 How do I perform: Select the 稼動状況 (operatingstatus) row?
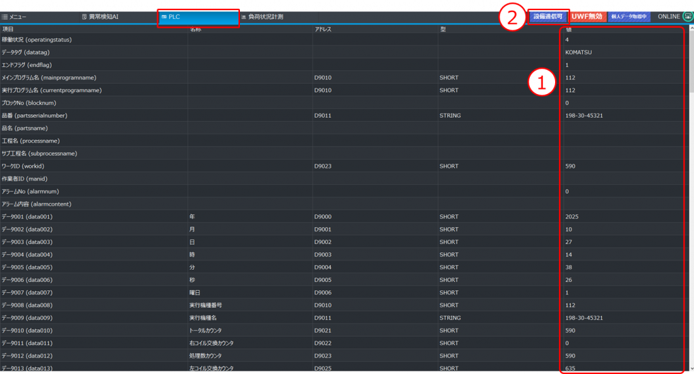(37, 40)
